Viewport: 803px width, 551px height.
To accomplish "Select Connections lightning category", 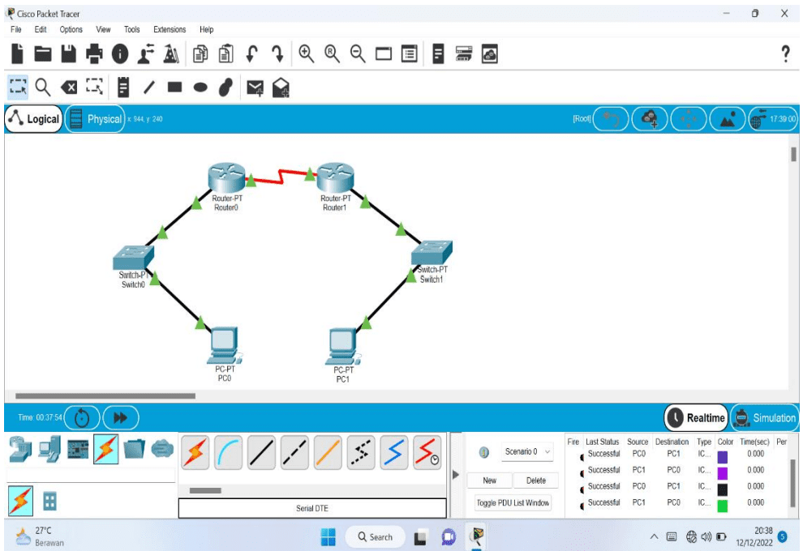I will pos(106,449).
